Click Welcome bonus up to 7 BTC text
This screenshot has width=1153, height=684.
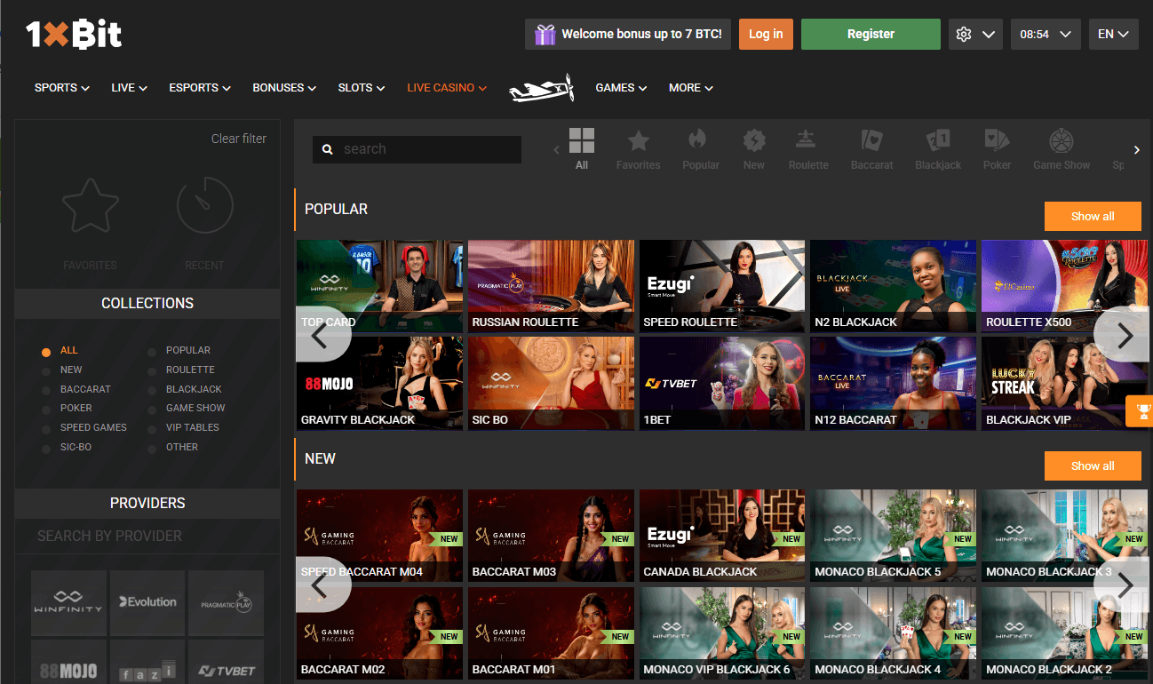(x=641, y=35)
